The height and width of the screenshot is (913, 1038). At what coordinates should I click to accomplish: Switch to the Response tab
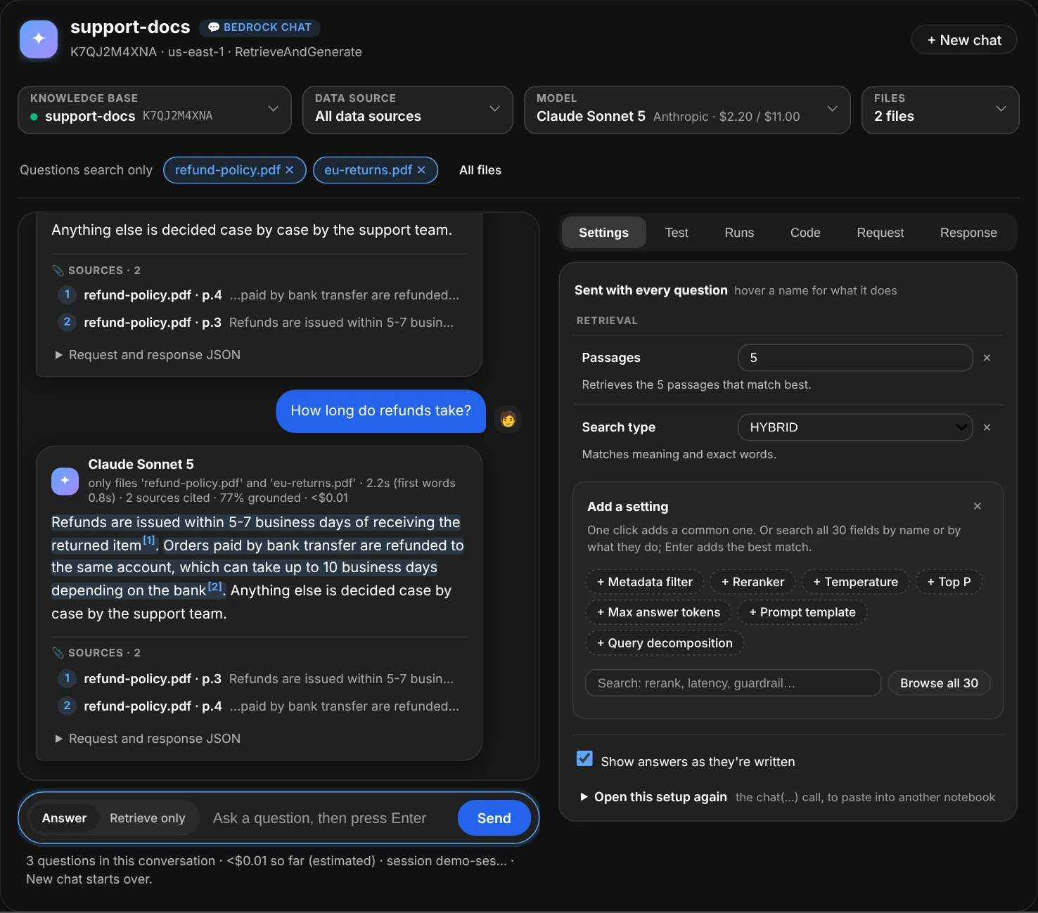968,233
